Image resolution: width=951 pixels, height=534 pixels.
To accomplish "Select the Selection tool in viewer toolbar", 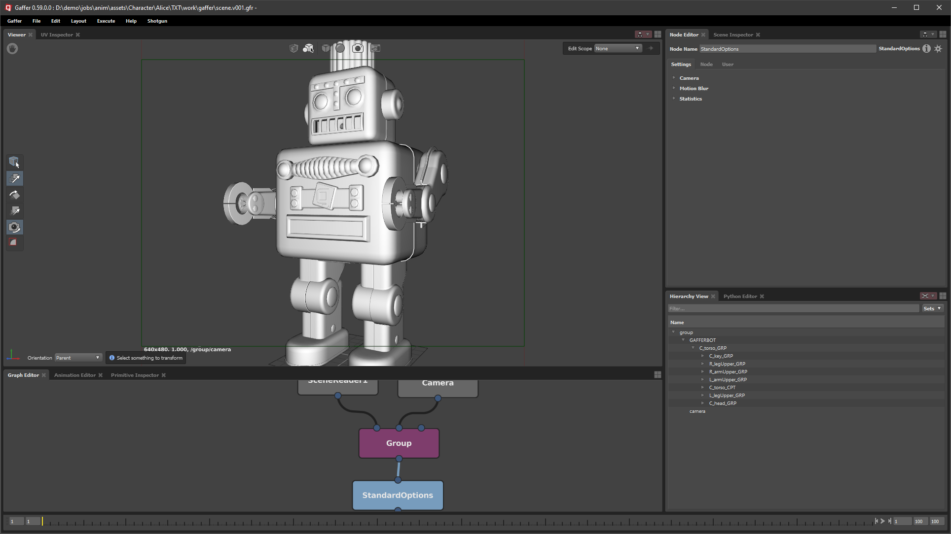I will coord(14,162).
